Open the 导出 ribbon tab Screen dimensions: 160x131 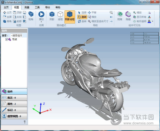[x=48, y=7]
